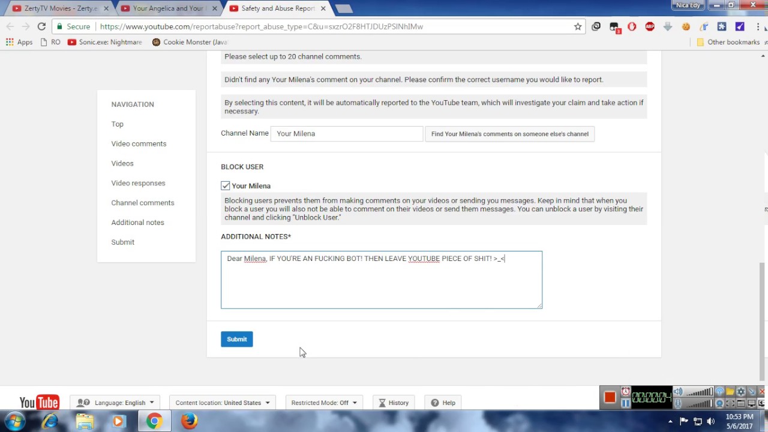Pause the screen recording
Screen dimensions: 768x432
(x=626, y=403)
